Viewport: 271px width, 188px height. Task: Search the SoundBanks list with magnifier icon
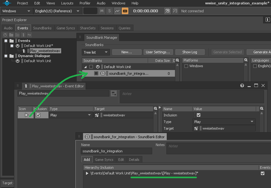pyautogui.click(x=177, y=60)
